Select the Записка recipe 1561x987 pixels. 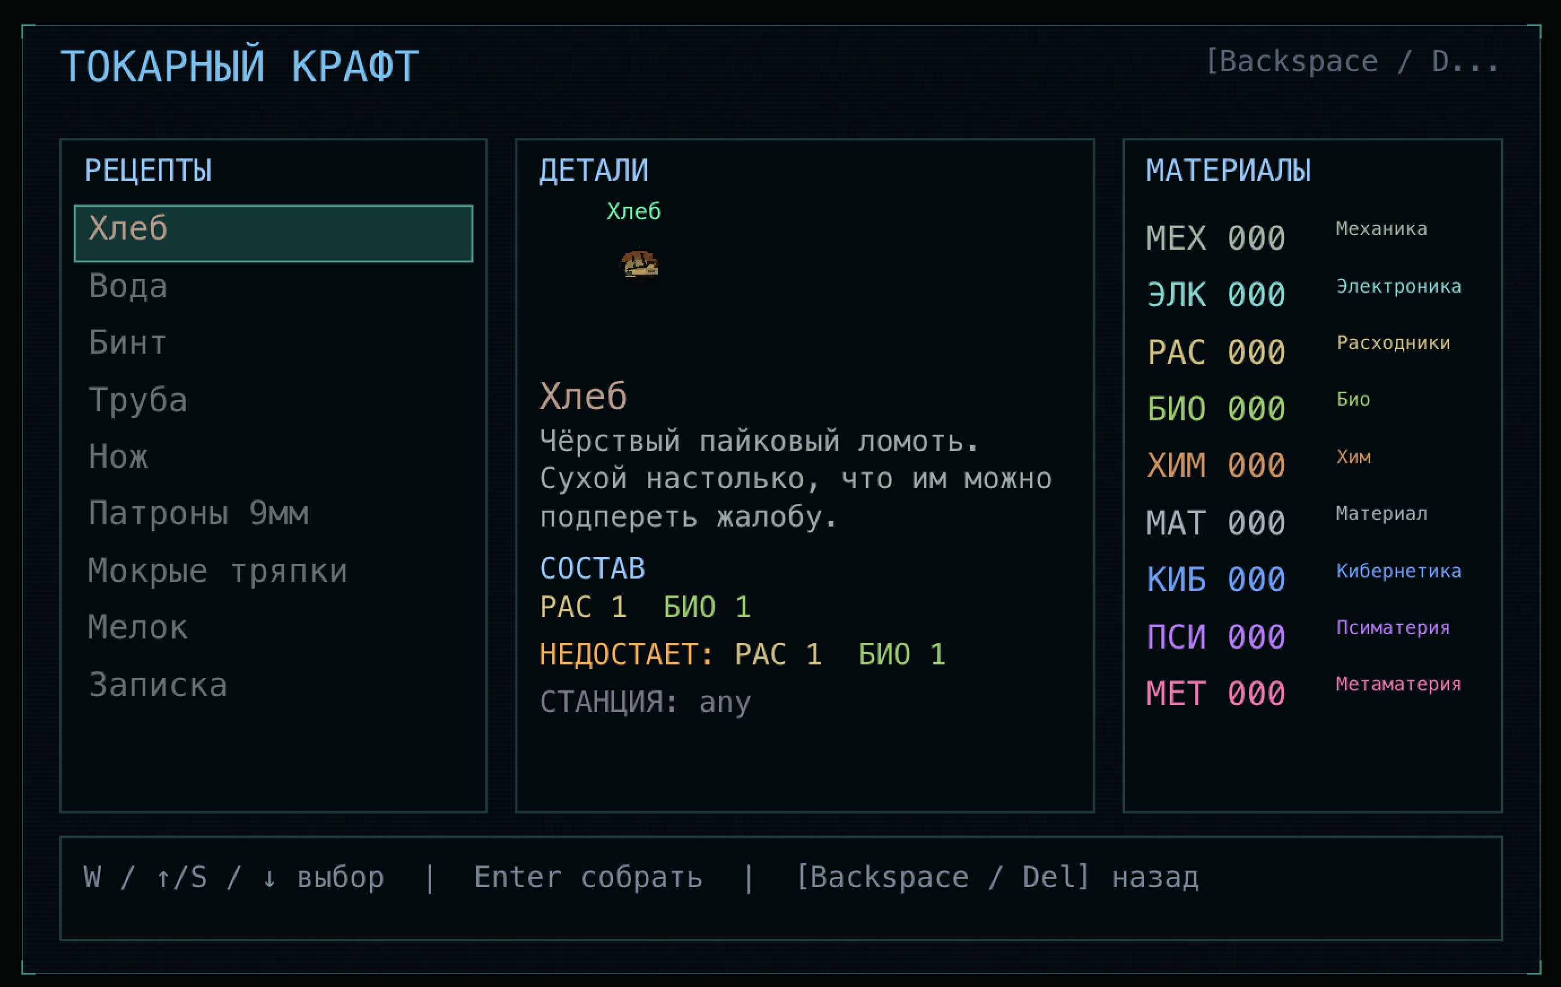tap(273, 685)
